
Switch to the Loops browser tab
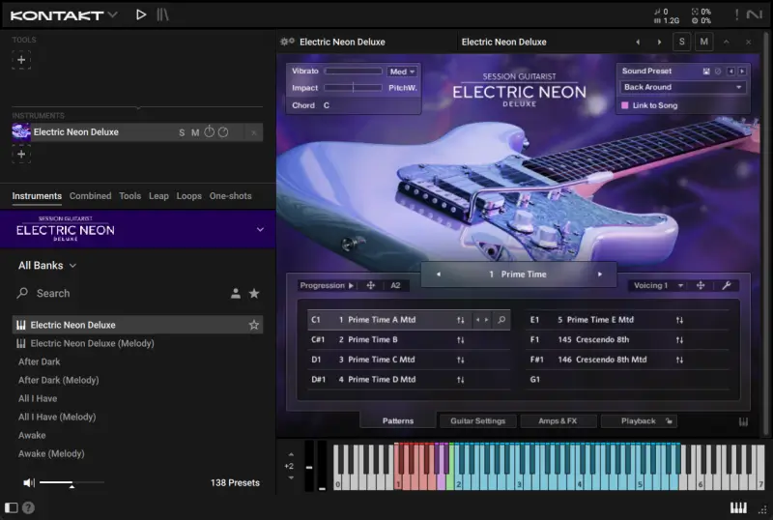[x=188, y=196]
